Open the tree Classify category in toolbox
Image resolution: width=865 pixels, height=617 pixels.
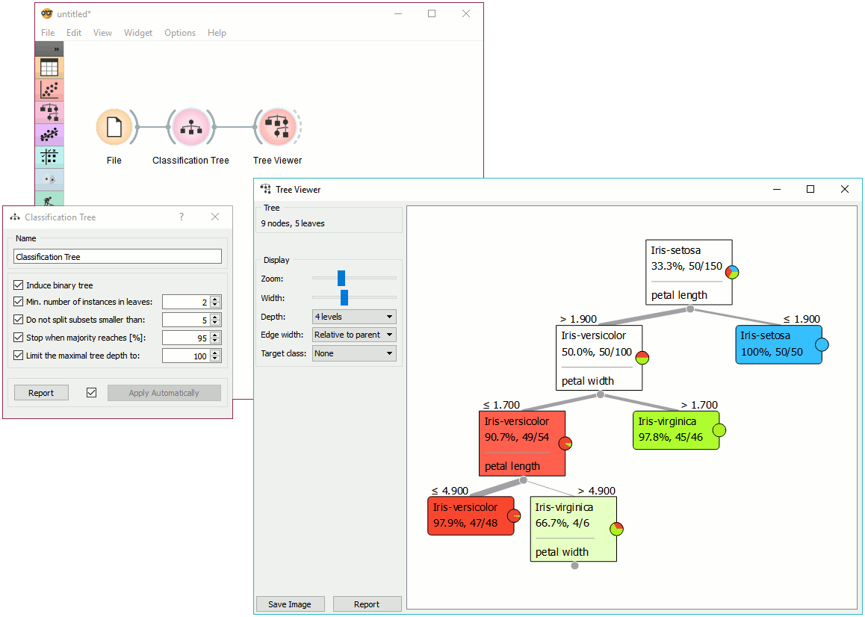pyautogui.click(x=49, y=112)
